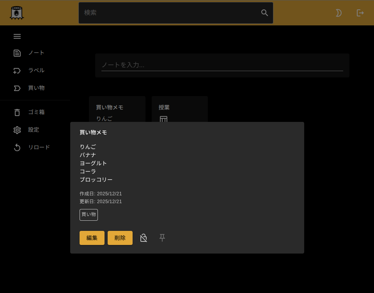Viewport: 374px width, 293px height.
Task: Click the 設定 gear icon
Action: click(x=17, y=130)
